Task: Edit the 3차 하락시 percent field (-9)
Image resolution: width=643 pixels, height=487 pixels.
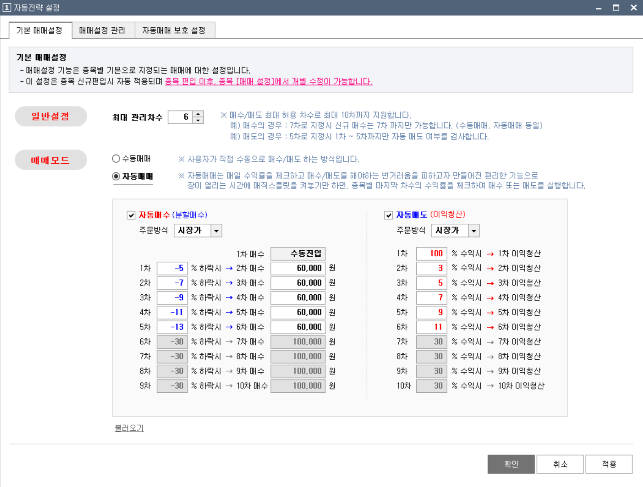Action: point(172,298)
